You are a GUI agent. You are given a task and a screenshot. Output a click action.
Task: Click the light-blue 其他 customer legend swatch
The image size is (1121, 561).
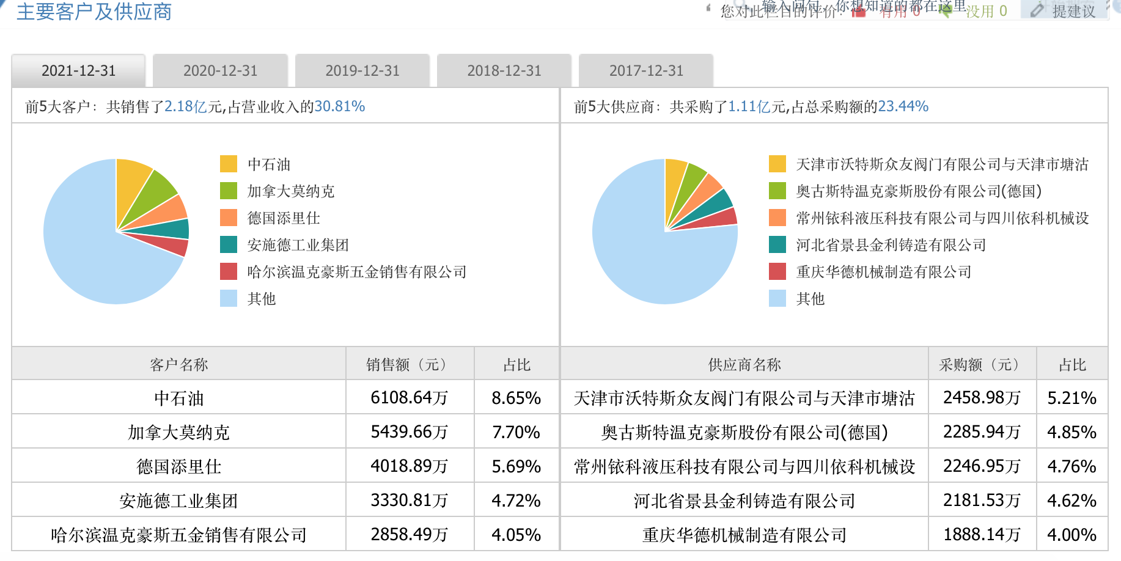(x=229, y=298)
